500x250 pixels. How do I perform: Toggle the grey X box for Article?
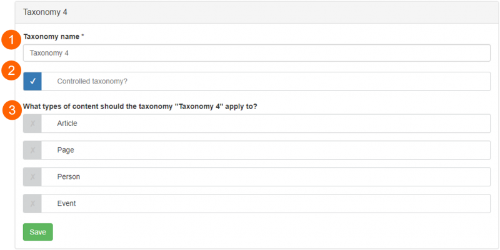[x=32, y=123]
